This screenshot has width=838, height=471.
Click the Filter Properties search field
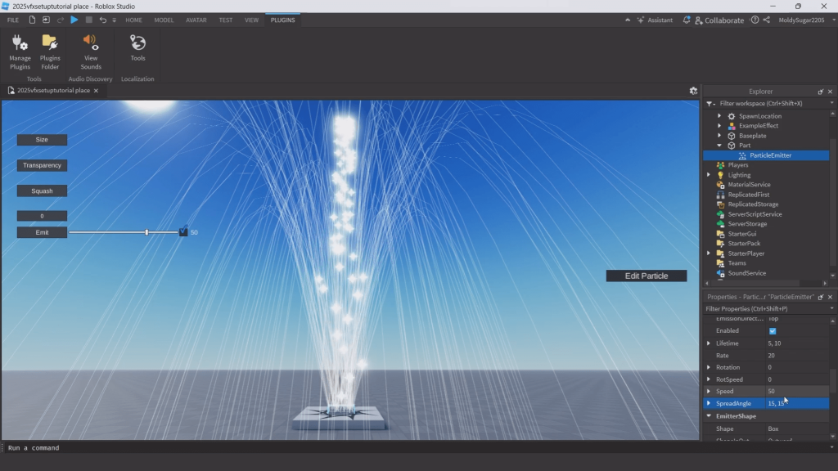[x=765, y=308]
